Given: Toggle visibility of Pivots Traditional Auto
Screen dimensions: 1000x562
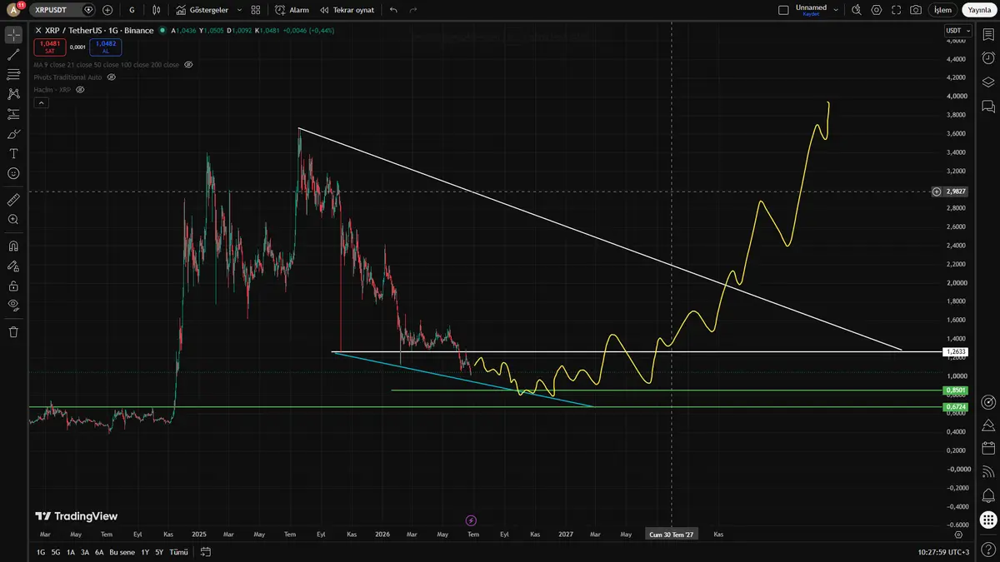Looking at the screenshot, I should click(112, 77).
